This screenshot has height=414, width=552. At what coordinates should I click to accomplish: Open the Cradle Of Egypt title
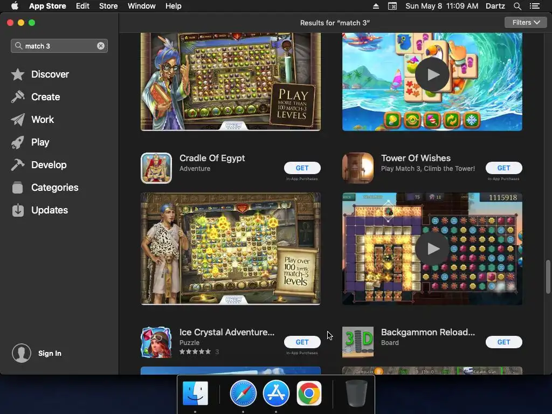click(212, 158)
